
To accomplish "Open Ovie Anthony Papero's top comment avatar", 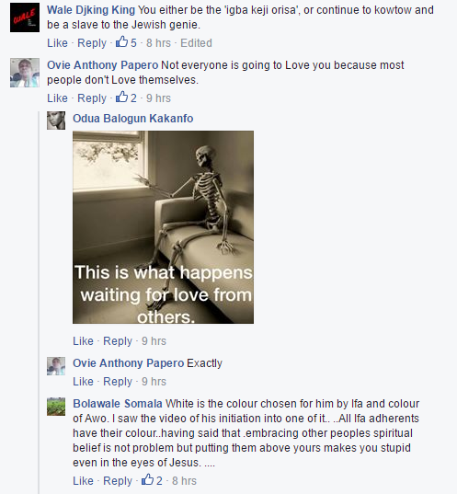I will coord(25,73).
